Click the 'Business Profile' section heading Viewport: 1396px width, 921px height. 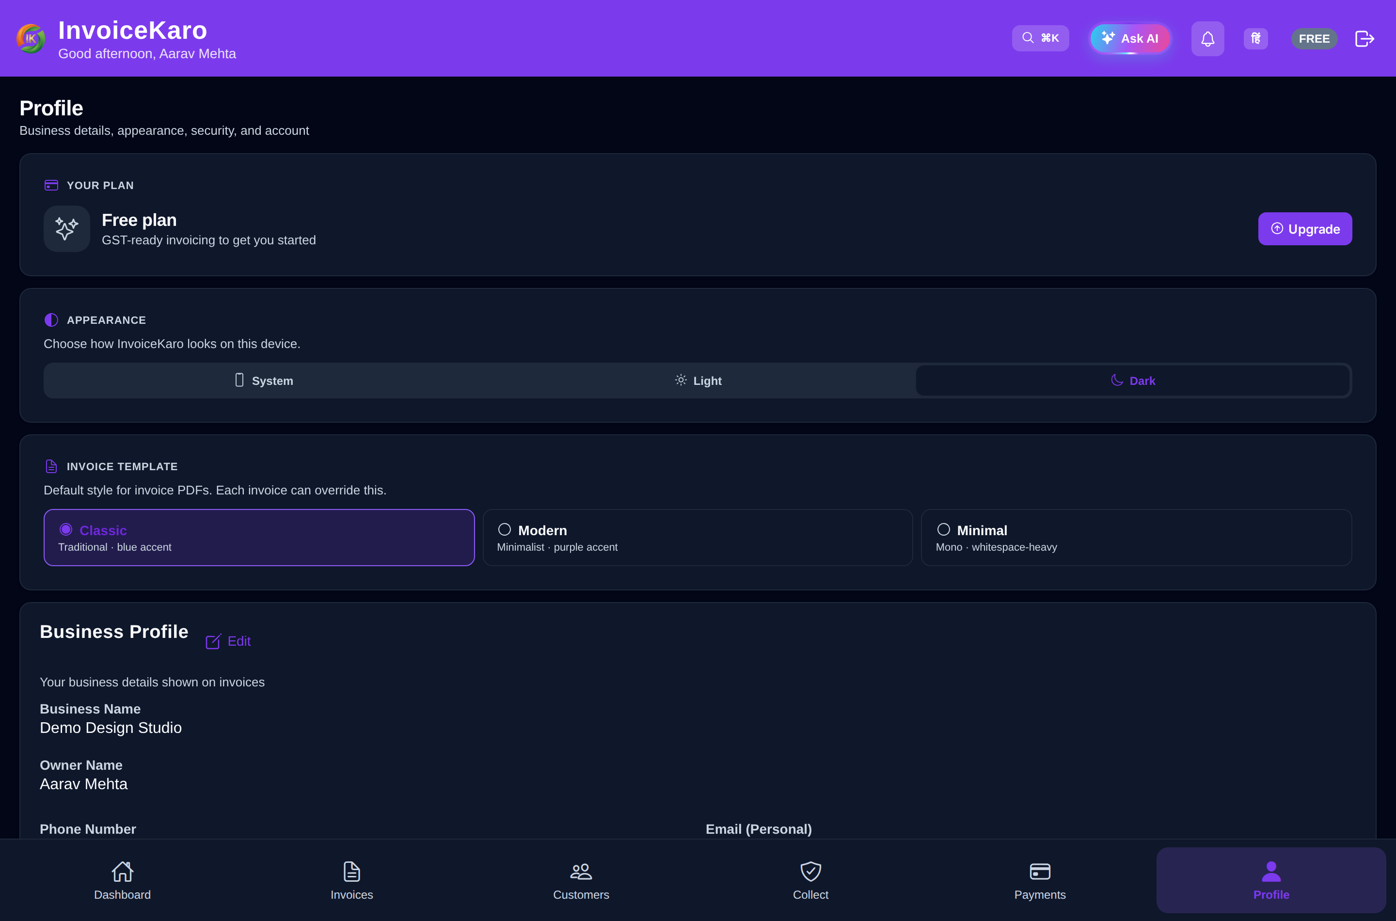point(114,632)
